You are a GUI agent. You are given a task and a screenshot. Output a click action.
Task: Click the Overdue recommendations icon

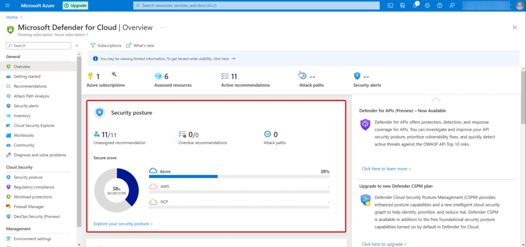[182, 134]
